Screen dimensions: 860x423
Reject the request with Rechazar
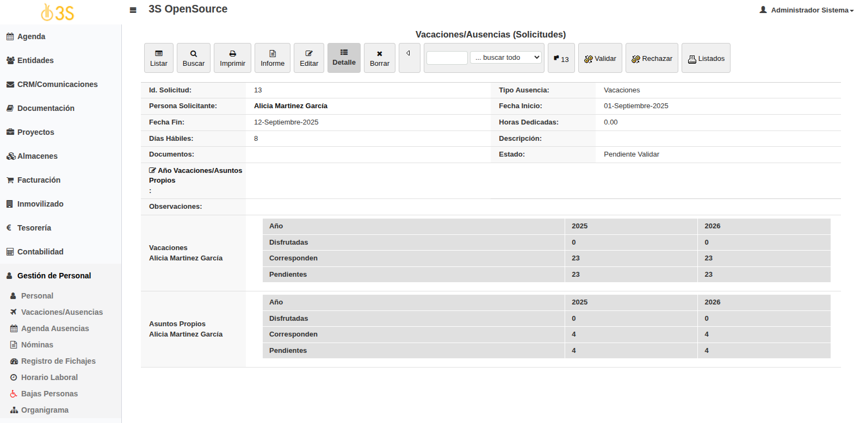coord(652,59)
